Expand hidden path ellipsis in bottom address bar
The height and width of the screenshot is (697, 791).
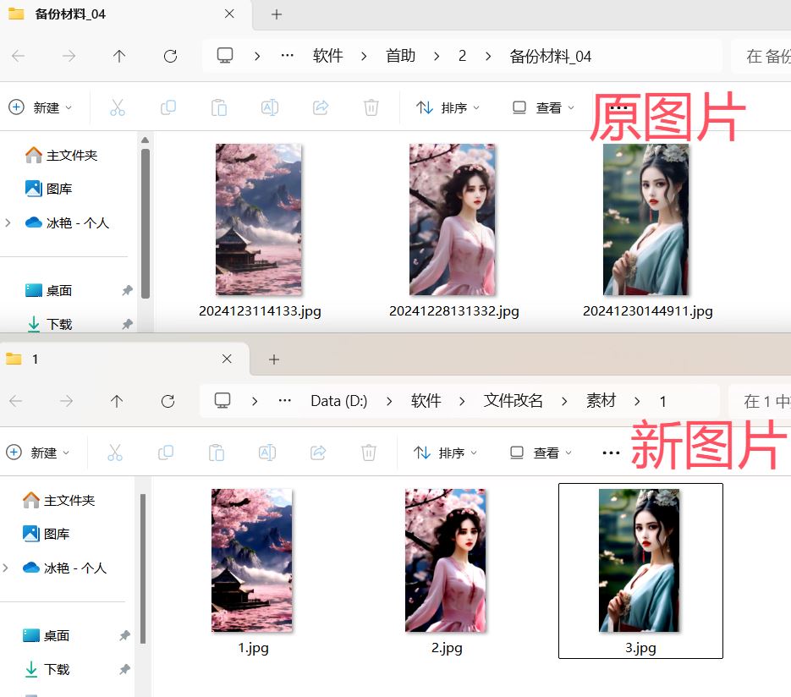[x=284, y=401]
